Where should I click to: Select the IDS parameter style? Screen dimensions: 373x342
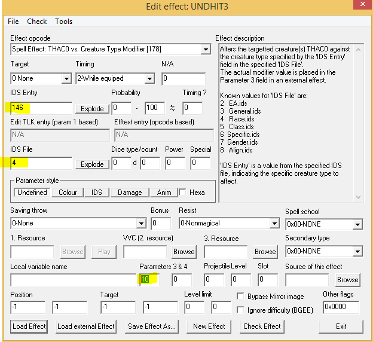pos(97,193)
